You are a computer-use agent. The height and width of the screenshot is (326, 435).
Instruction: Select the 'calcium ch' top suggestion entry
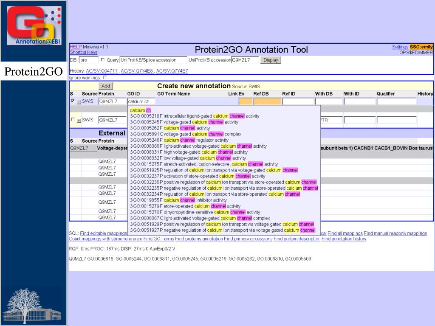(x=140, y=110)
